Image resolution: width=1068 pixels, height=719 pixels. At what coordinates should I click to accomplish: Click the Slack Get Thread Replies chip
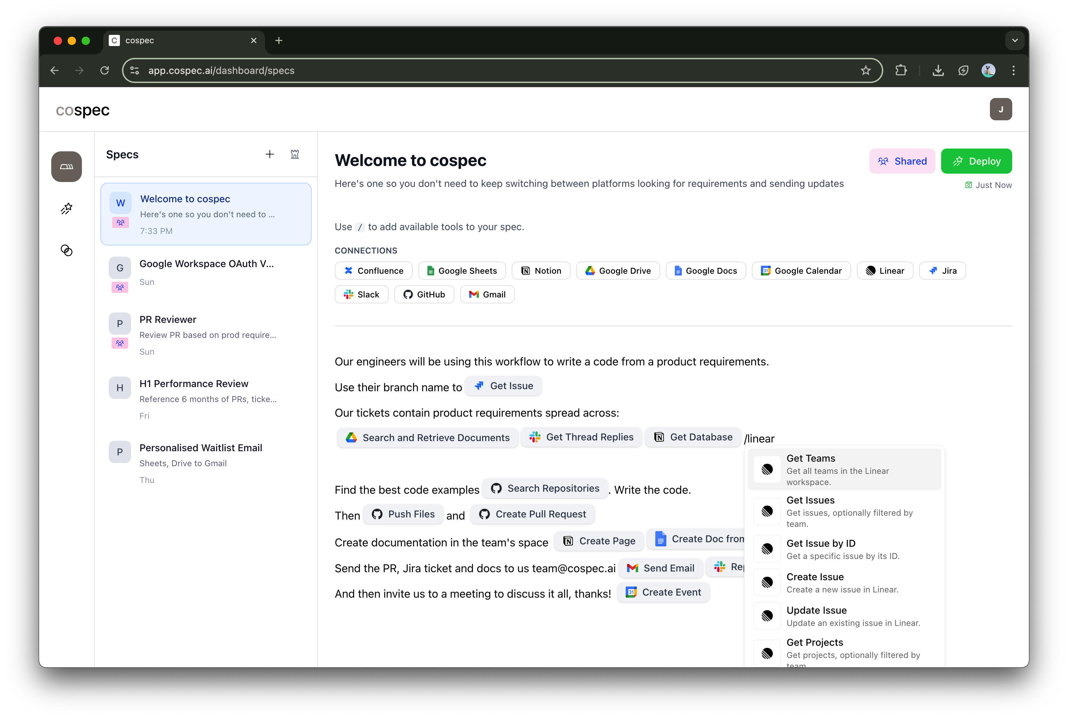(x=581, y=437)
